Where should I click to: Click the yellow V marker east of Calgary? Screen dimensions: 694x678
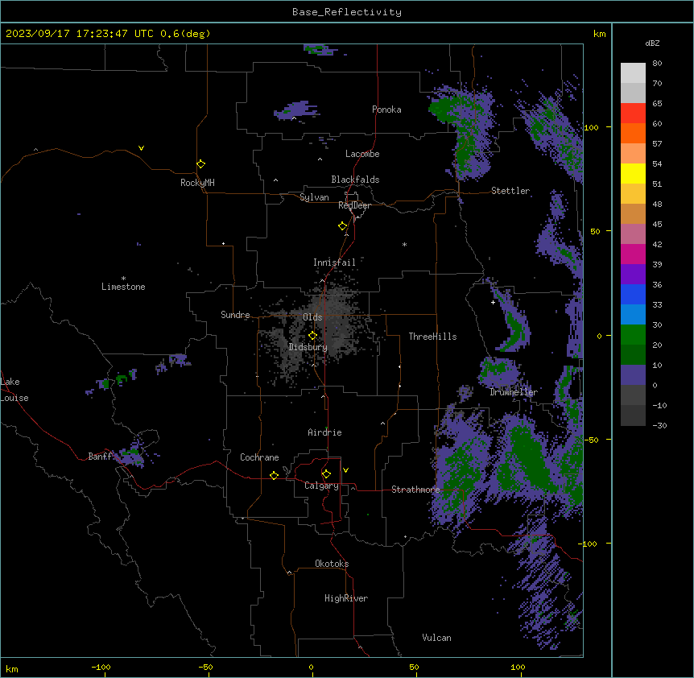345,470
